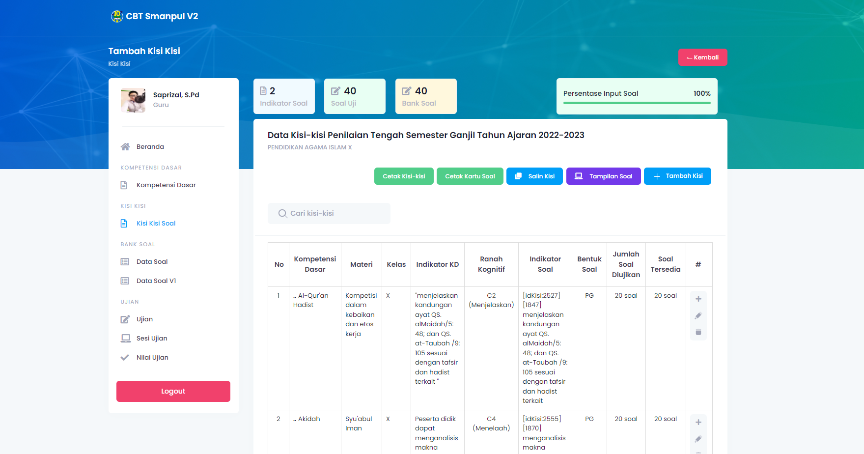Click the CBT Smanpul V2 logo

pos(117,16)
